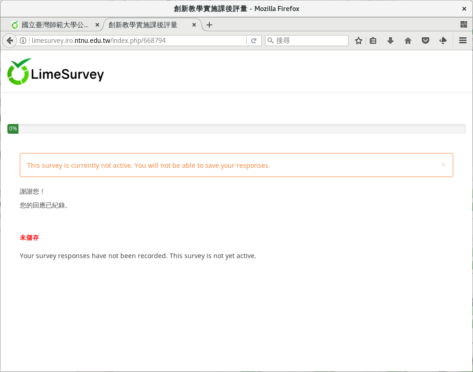The image size is (473, 372).
Task: Click the 您的回應已紀錄。 text
Action: (45, 206)
